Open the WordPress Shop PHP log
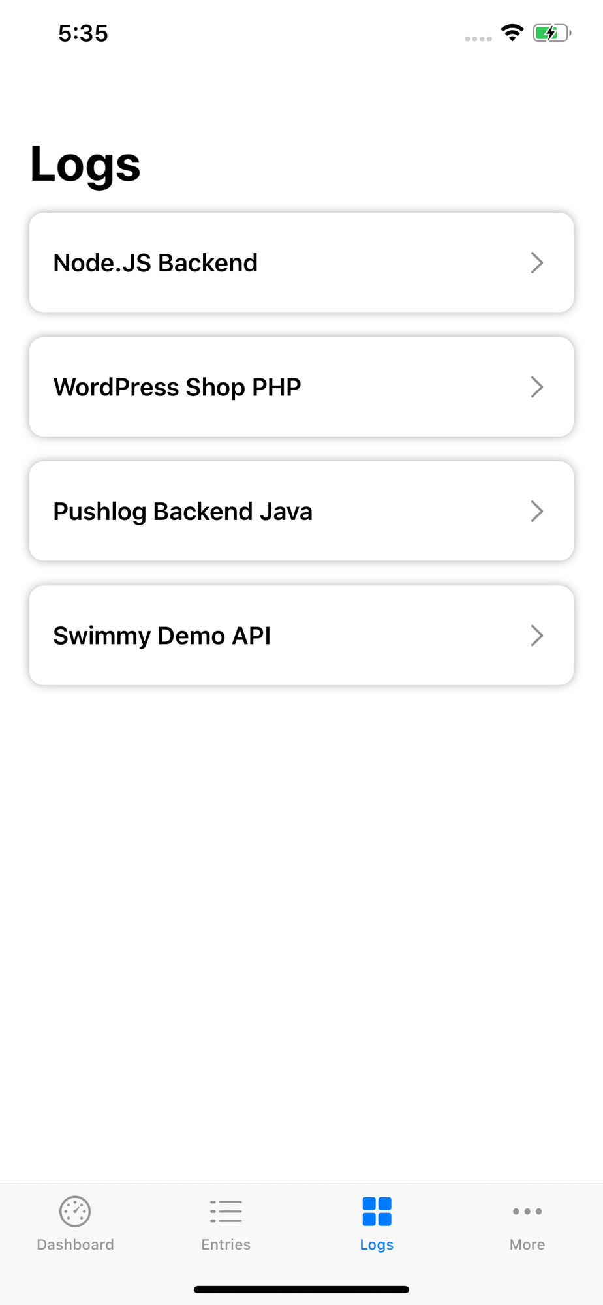 point(177,387)
